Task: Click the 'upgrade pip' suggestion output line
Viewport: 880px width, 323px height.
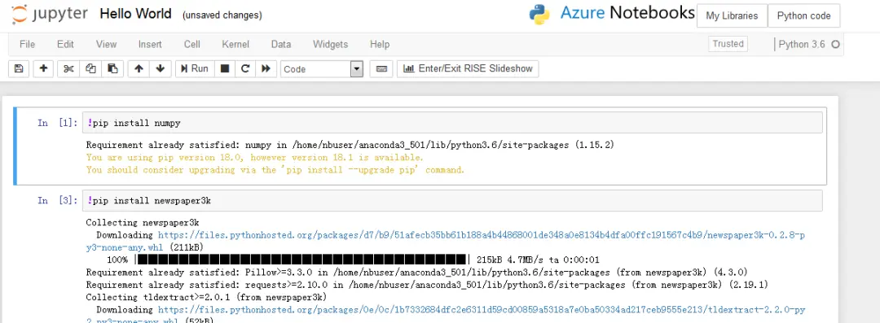Action: 275,169
